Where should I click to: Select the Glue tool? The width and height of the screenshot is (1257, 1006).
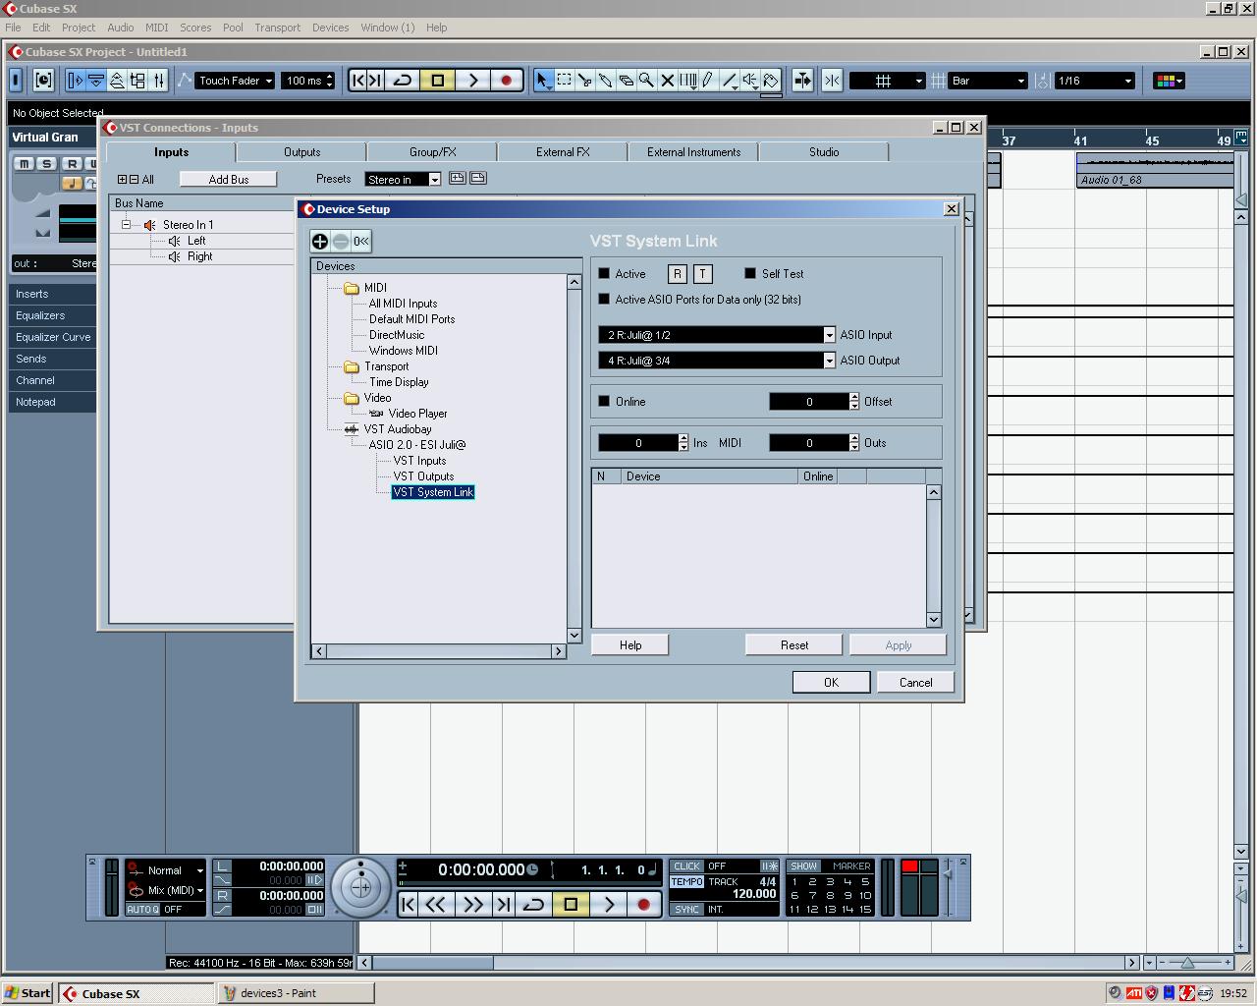pos(606,81)
